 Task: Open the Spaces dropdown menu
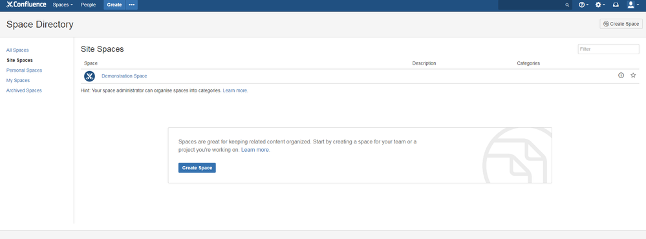point(63,5)
